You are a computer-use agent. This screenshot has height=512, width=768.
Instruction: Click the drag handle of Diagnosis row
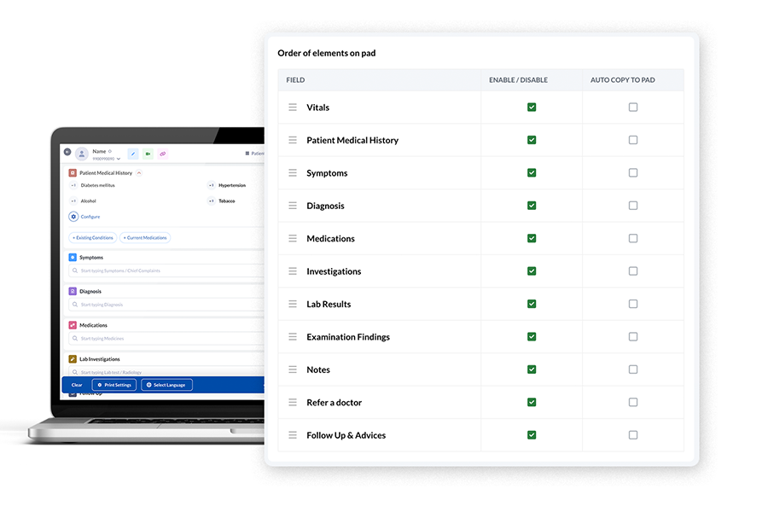293,206
